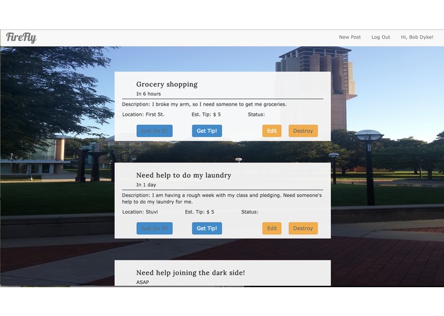The width and height of the screenshot is (444, 316).
Task: Click the 'ASAP' time text
Action: tap(142, 282)
